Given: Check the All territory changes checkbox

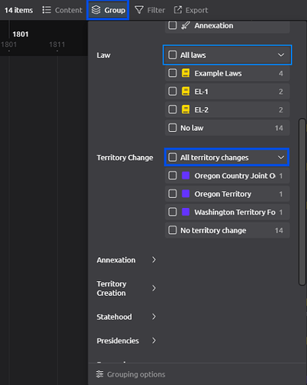Looking at the screenshot, I should click(172, 157).
